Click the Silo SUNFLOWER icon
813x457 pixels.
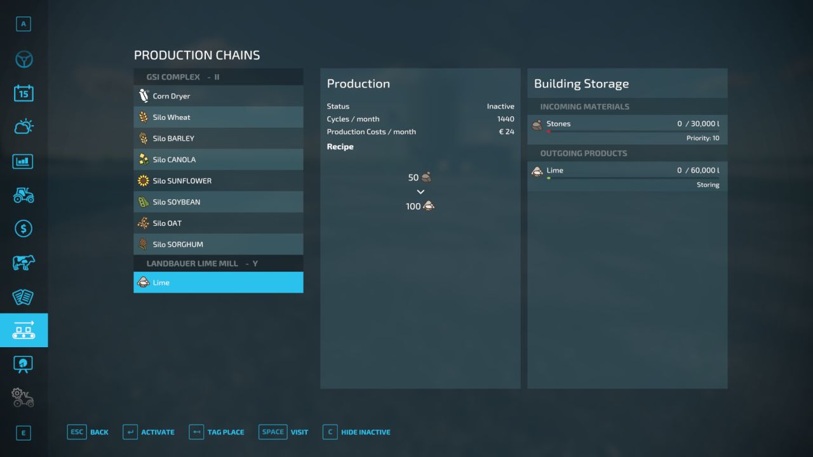pyautogui.click(x=144, y=181)
